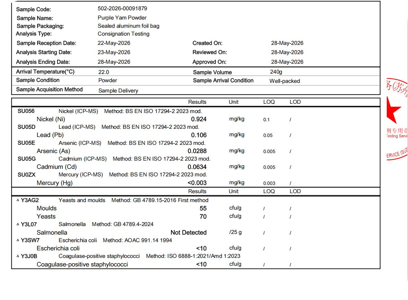Image resolution: width=408 pixels, height=300 pixels.
Task: Click the Lead LOQ value 0.05
Action: click(268, 135)
